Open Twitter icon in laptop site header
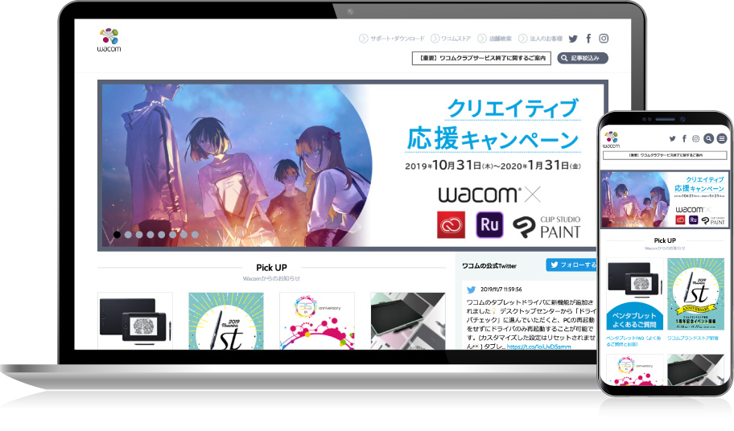This screenshot has height=431, width=734. click(x=573, y=39)
